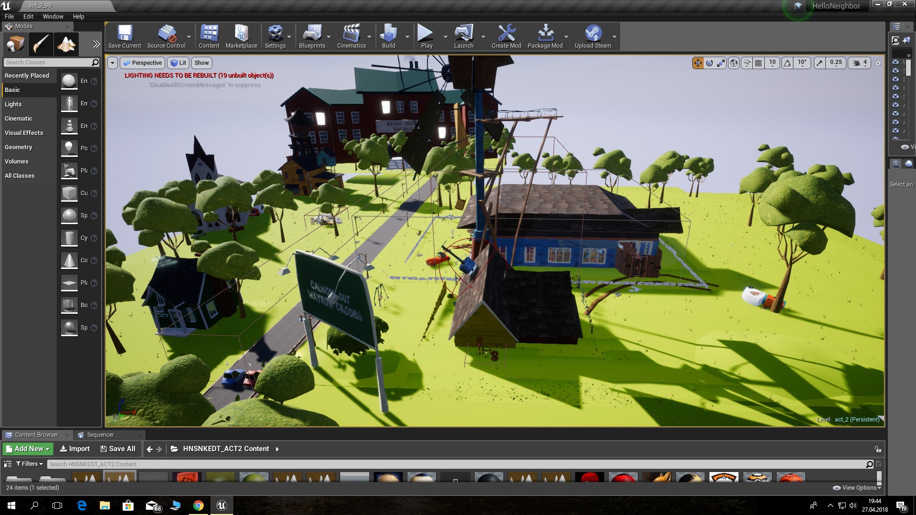This screenshot has height=515, width=916.
Task: Expand HNSNKEDT_ACT2 Content path arrow
Action: coord(277,449)
